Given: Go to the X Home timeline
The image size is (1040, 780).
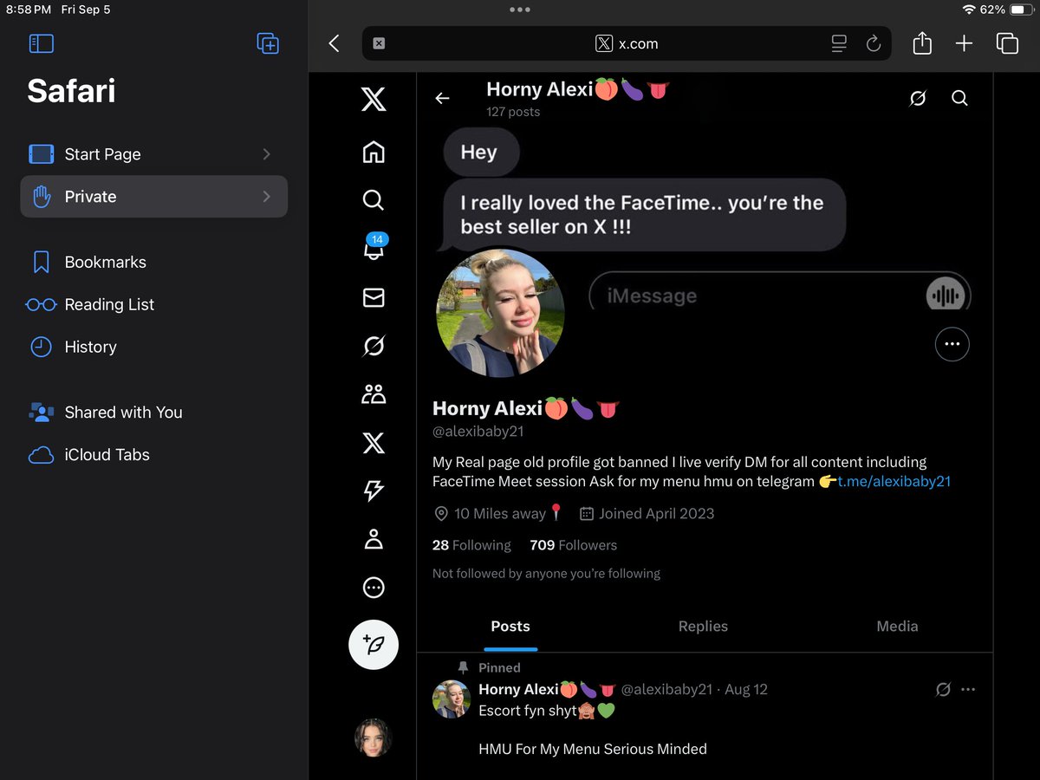Looking at the screenshot, I should 374,153.
